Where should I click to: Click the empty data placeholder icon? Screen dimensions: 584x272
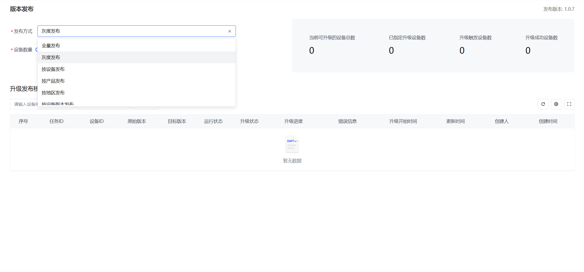click(292, 144)
